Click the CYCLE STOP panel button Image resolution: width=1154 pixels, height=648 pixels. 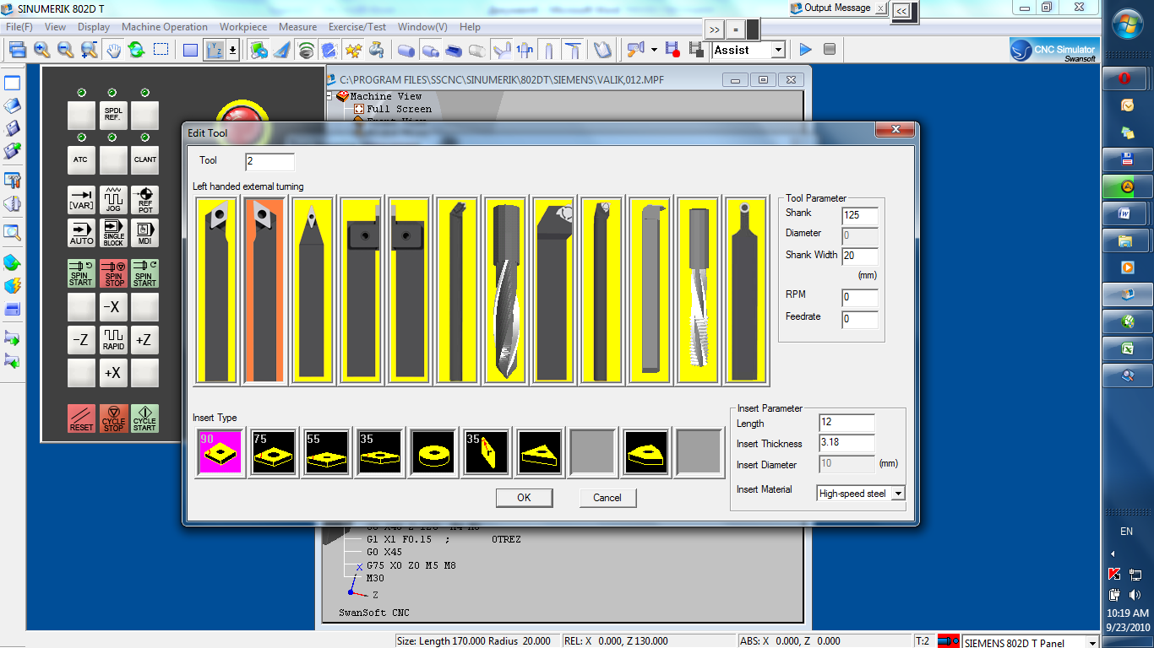point(113,419)
